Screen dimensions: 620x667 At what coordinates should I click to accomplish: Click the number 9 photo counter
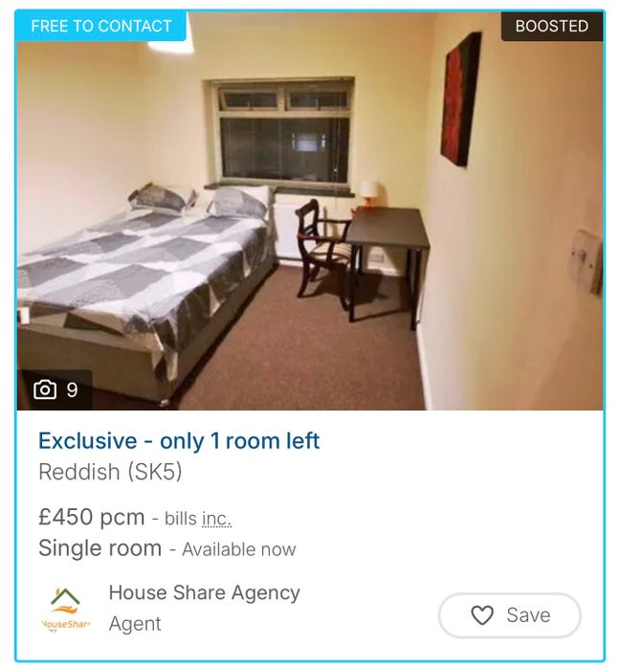click(72, 390)
